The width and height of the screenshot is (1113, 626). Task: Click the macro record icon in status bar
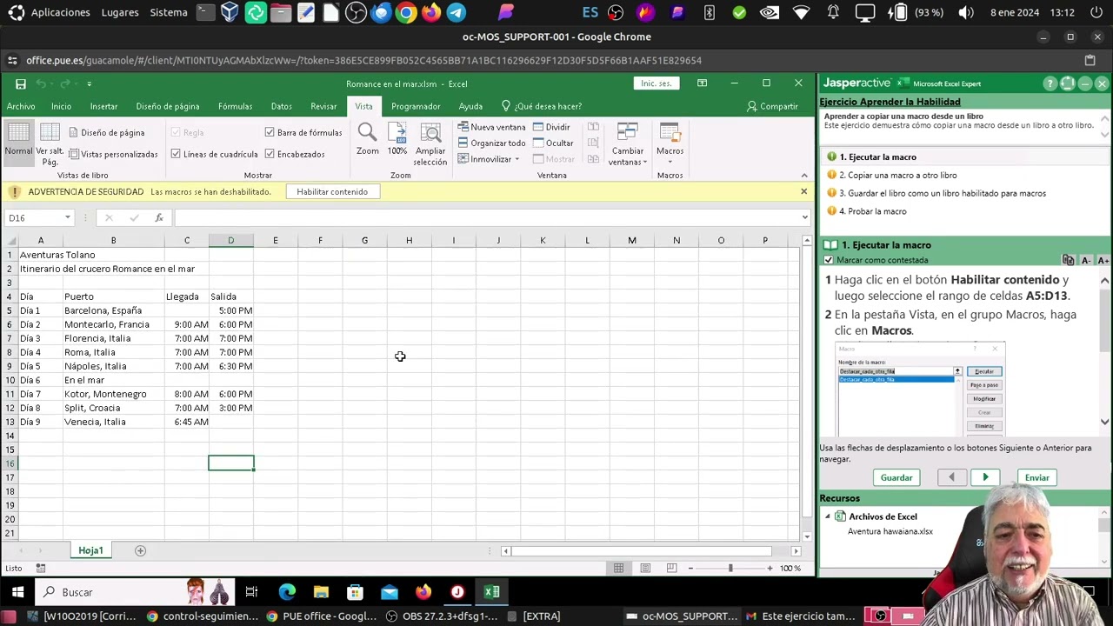[40, 568]
